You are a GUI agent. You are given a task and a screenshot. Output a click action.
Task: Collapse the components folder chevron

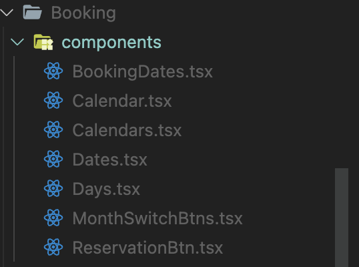[x=17, y=42]
